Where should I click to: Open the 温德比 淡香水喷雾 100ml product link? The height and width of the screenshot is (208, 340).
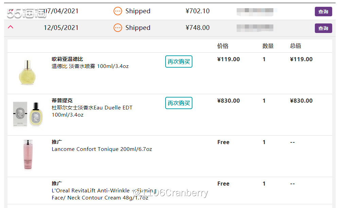click(x=90, y=66)
